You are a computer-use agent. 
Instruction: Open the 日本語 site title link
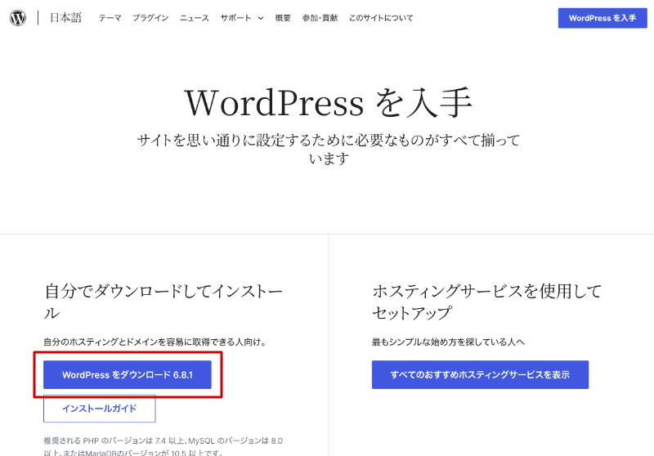tap(65, 18)
